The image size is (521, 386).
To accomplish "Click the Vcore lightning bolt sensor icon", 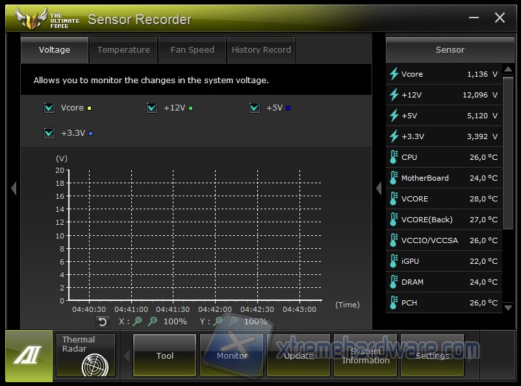I will 394,74.
